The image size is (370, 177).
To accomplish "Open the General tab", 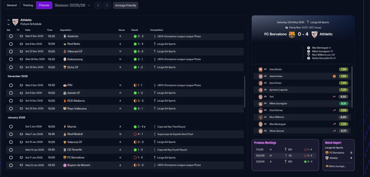I will click(12, 5).
